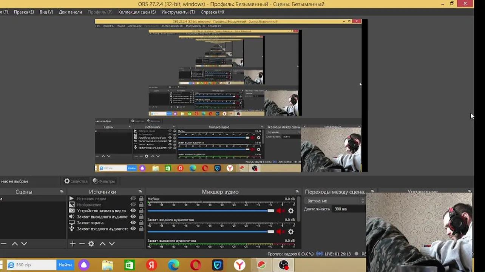Open File Explorer from taskbar
The height and width of the screenshot is (272, 485).
pyautogui.click(x=107, y=265)
